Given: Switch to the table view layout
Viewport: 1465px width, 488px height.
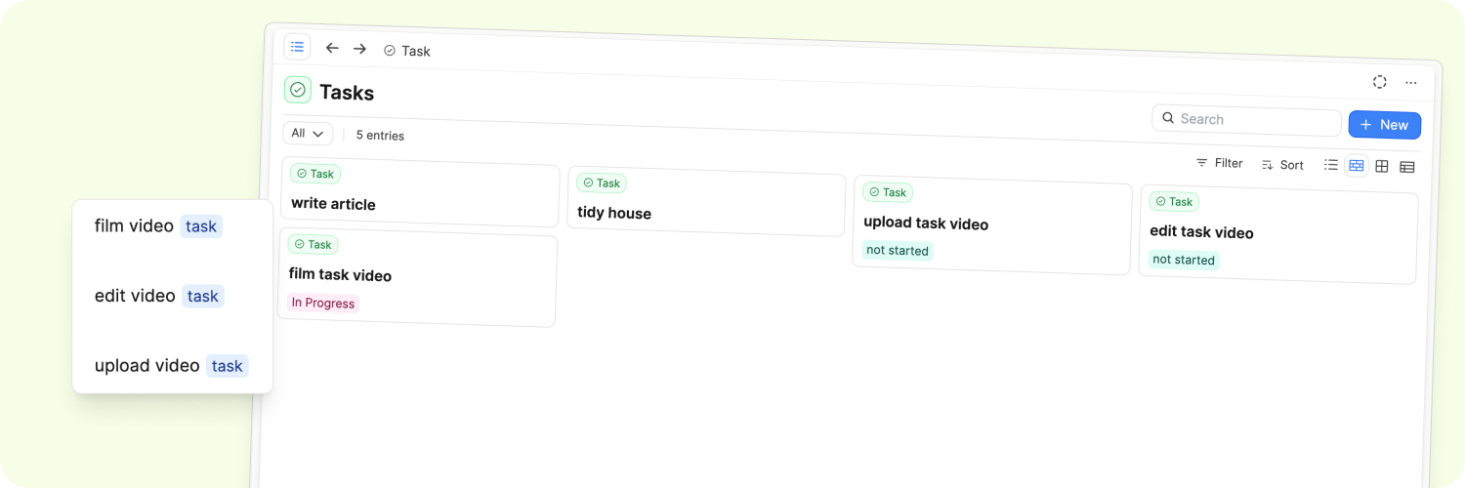Looking at the screenshot, I should coord(1407,168).
